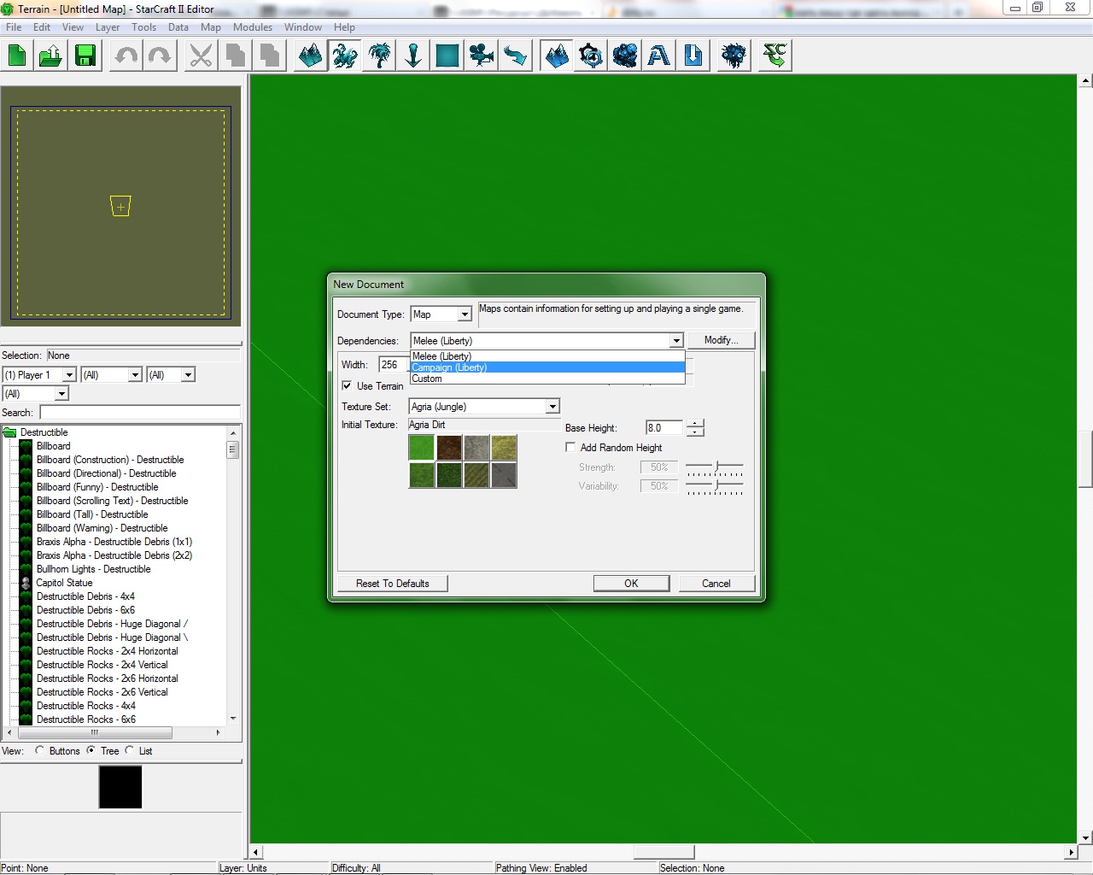The image size is (1093, 875).
Task: Open the Test Document SC arrow icon
Action: (774, 56)
